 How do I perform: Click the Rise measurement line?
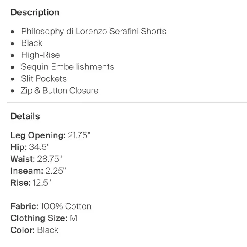tap(31, 183)
